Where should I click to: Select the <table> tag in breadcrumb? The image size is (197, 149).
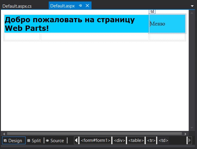pyautogui.click(x=136, y=140)
